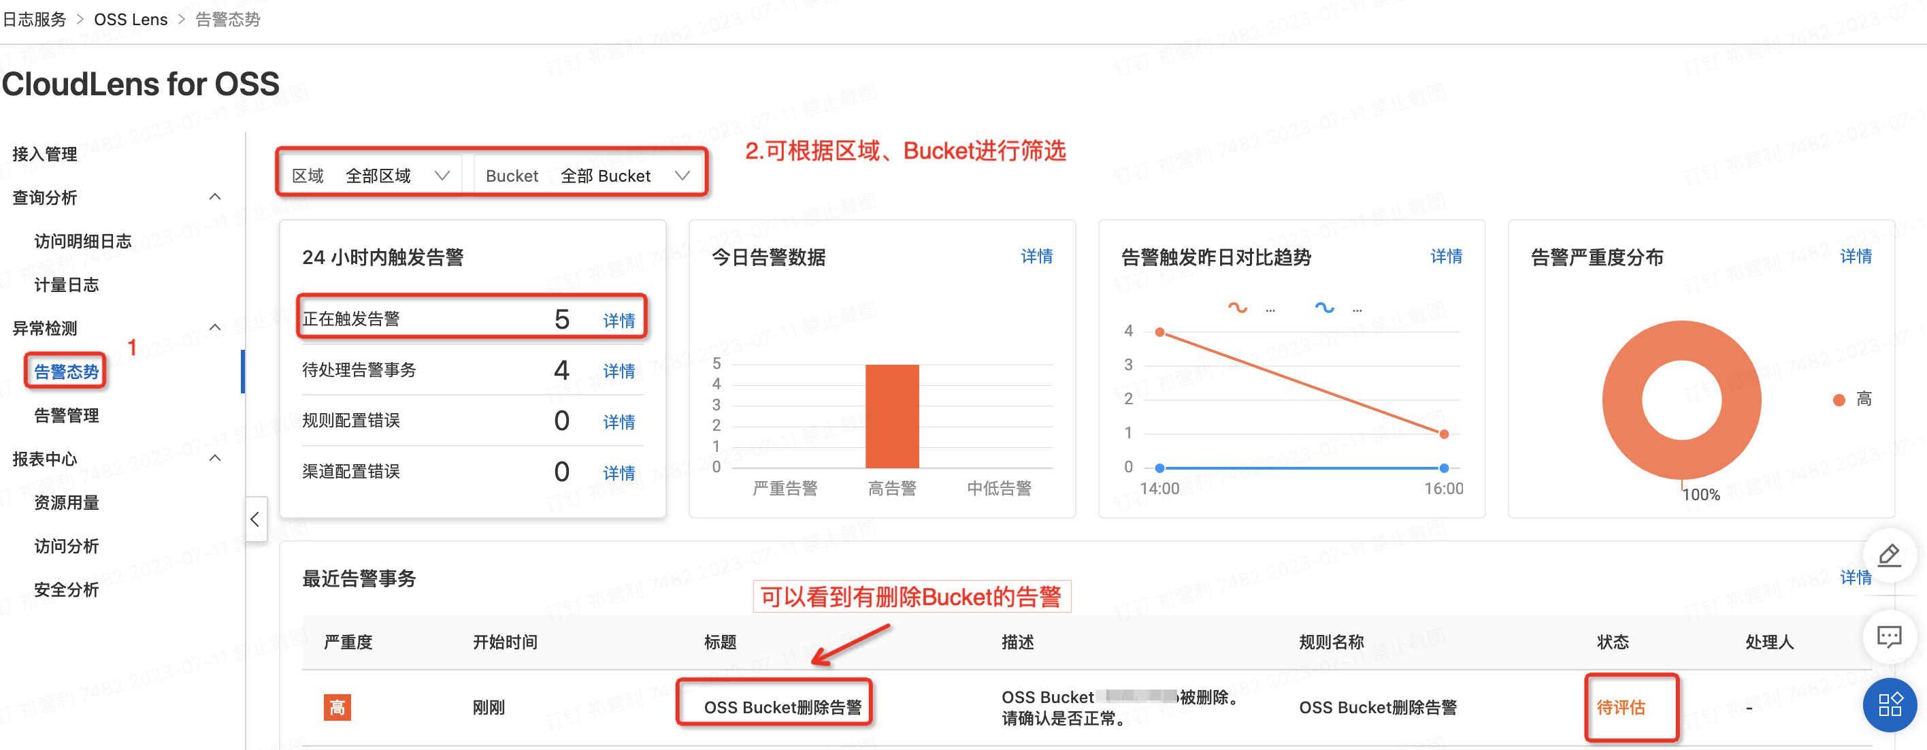
Task: Open 详情 of 告警严重度分布 card
Action: pyautogui.click(x=1856, y=256)
